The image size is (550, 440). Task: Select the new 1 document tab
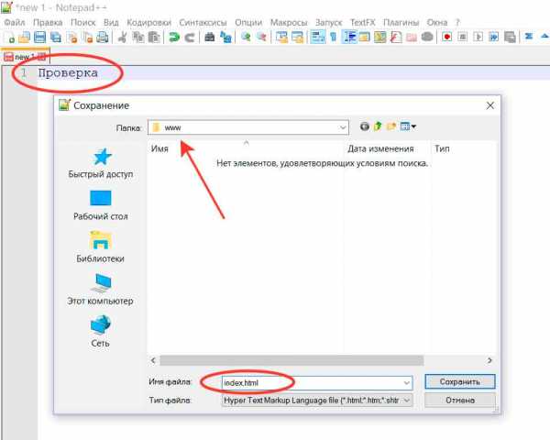tap(26, 56)
